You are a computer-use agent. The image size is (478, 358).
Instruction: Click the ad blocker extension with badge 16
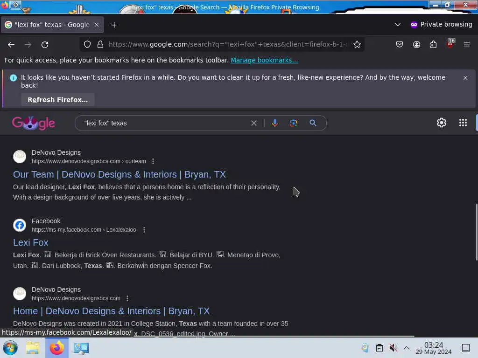point(450,43)
